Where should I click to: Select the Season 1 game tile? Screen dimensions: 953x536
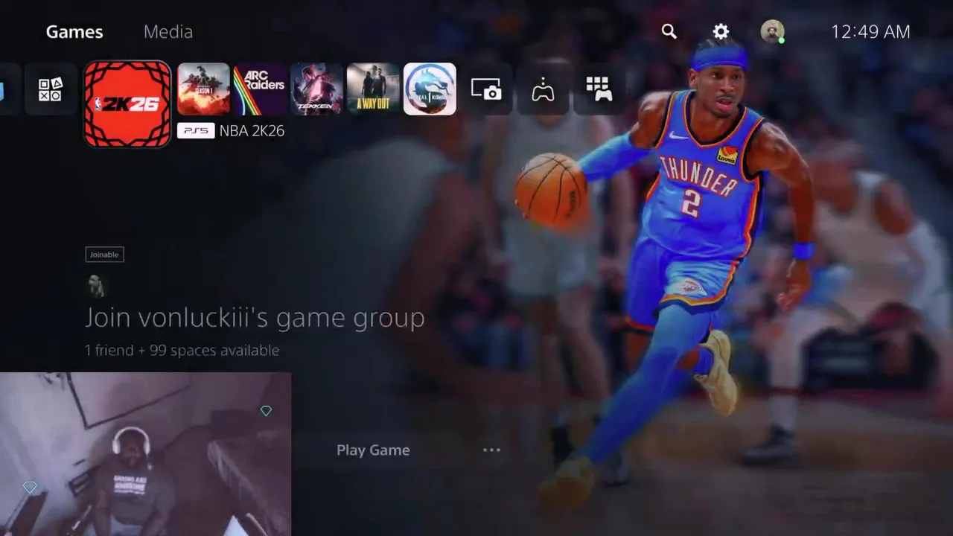pos(203,89)
